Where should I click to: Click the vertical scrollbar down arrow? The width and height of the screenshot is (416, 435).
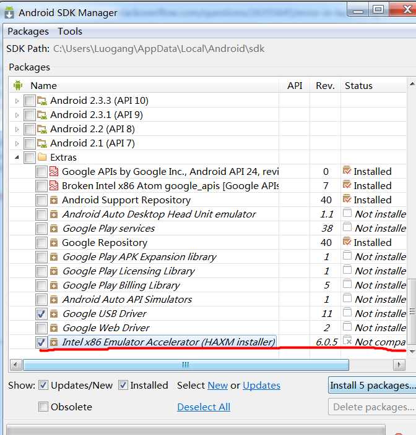412,352
